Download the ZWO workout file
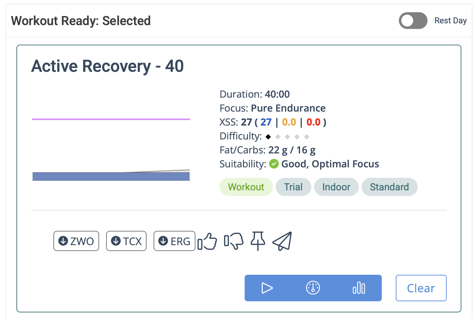The image size is (476, 318). pyautogui.click(x=76, y=241)
